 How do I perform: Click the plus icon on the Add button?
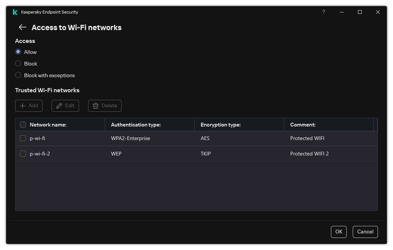coord(23,106)
